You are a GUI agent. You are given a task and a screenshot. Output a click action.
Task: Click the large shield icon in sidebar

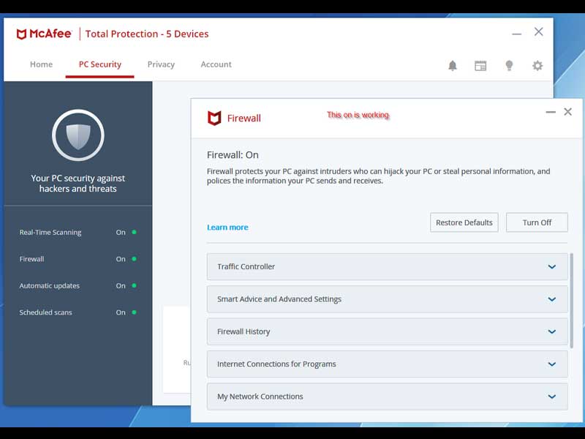coord(78,135)
